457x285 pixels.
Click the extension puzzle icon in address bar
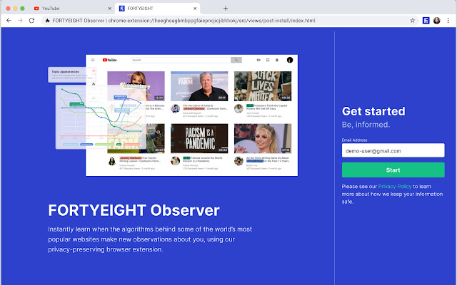coord(48,21)
